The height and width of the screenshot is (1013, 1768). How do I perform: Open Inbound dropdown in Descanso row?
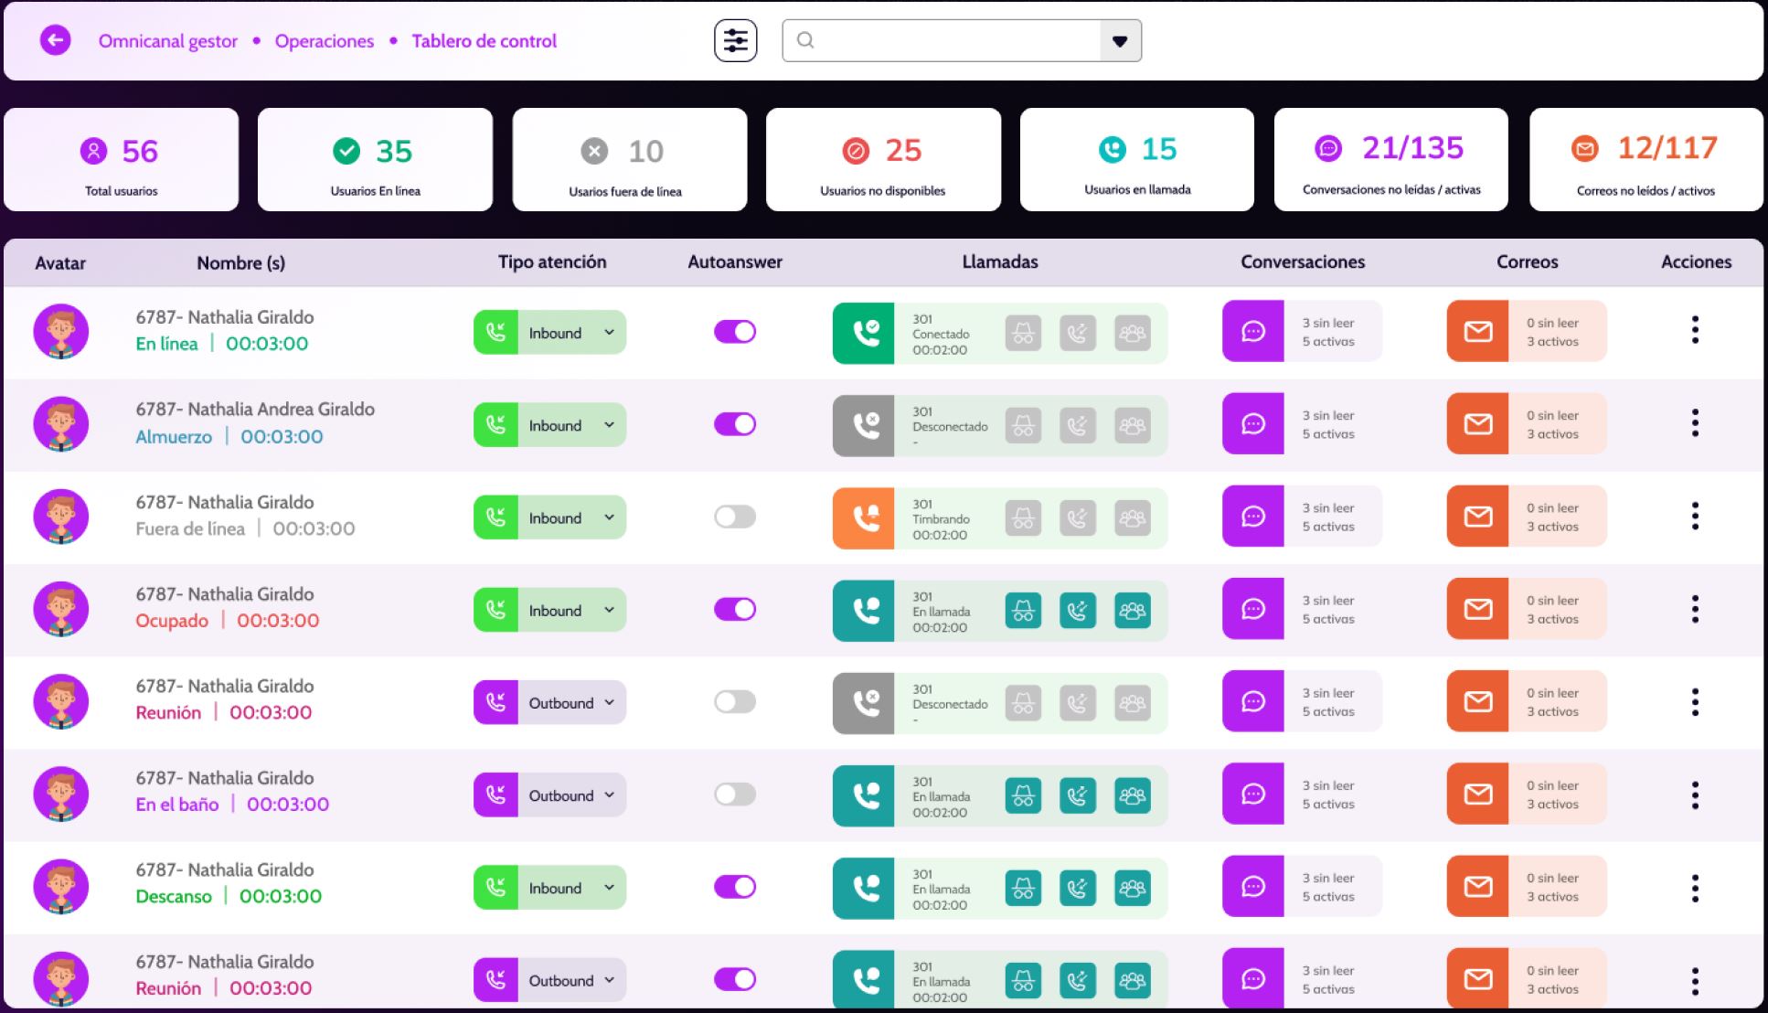pos(549,888)
